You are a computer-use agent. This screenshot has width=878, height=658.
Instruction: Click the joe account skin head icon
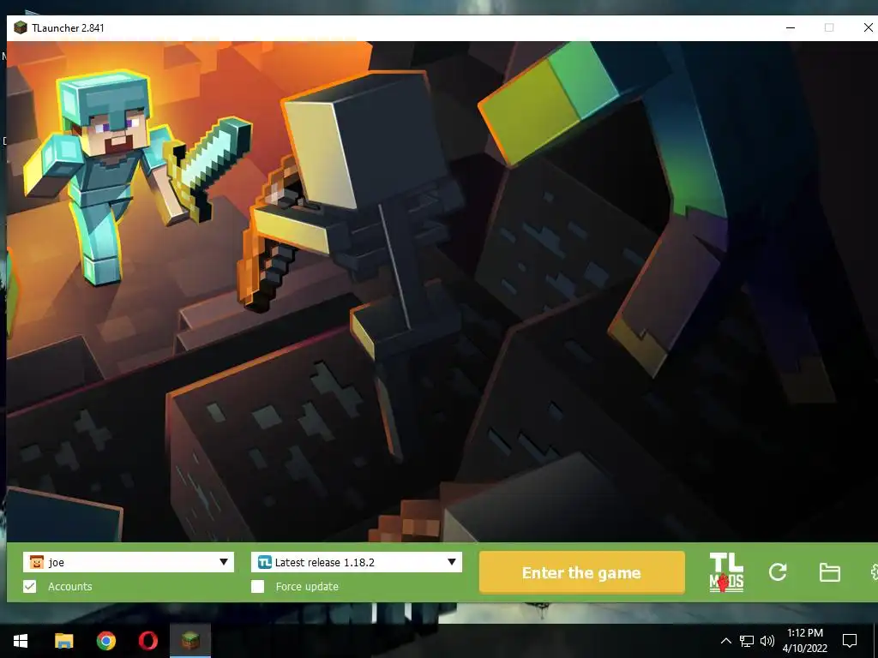point(36,562)
